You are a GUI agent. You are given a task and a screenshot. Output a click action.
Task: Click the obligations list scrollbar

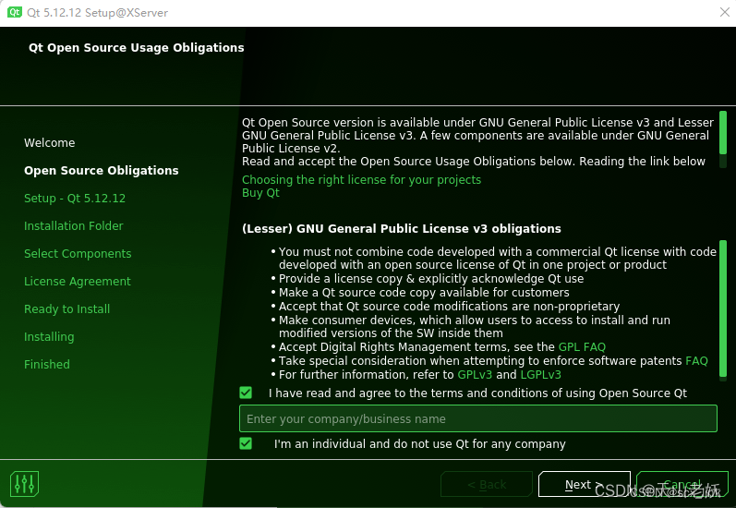(x=723, y=310)
